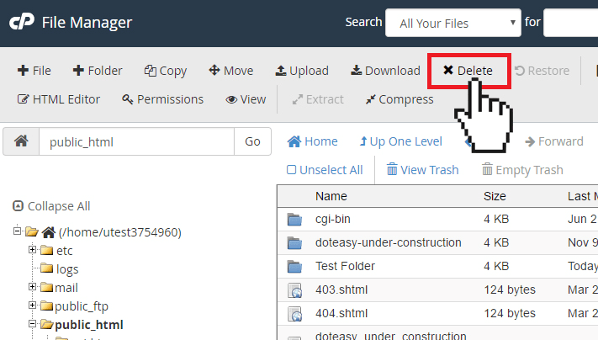
Task: Select the logs folder in tree
Action: click(67, 269)
